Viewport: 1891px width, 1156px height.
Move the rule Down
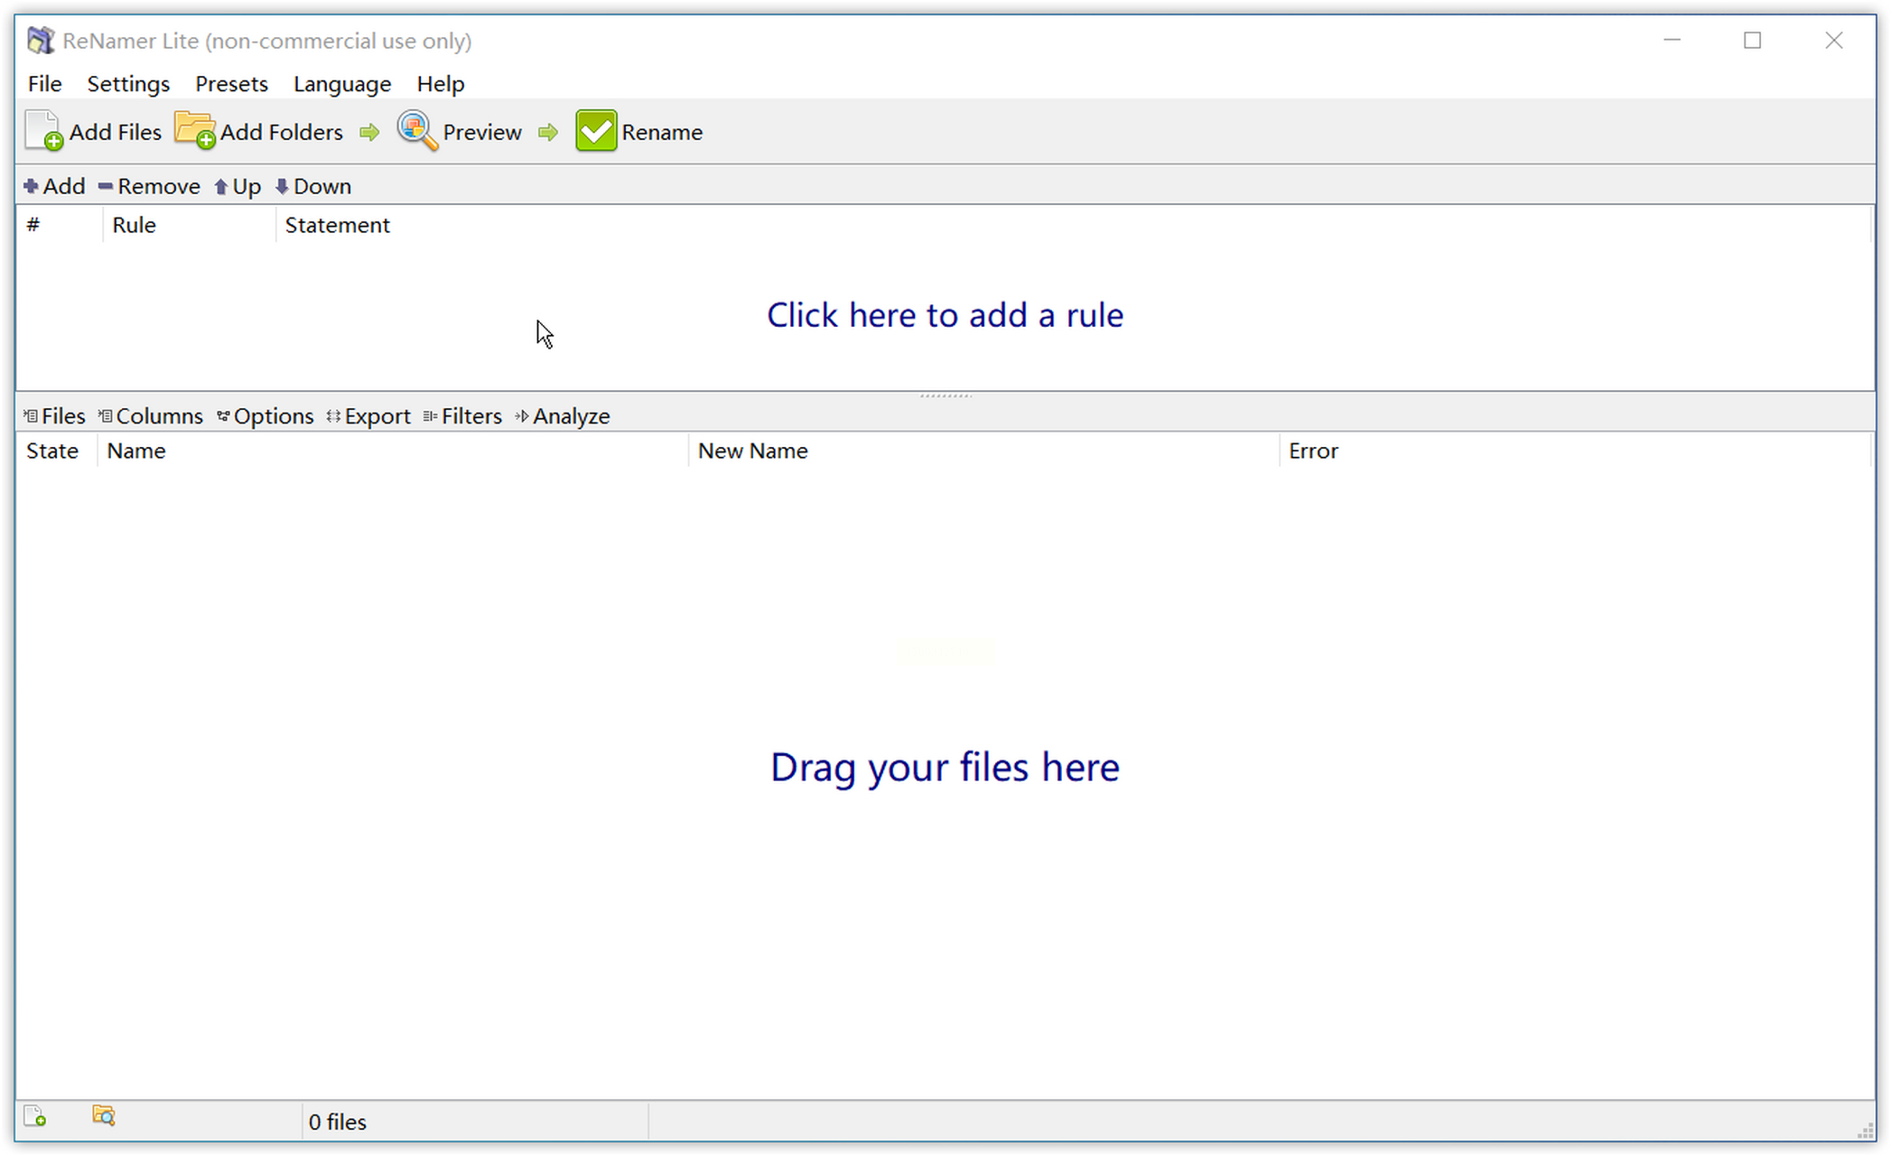313,186
